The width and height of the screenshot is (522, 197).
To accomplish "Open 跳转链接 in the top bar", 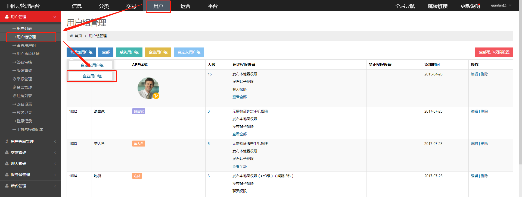I will click(x=438, y=6).
